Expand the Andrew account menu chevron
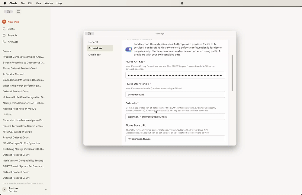302x195 pixels. (x=46, y=190)
